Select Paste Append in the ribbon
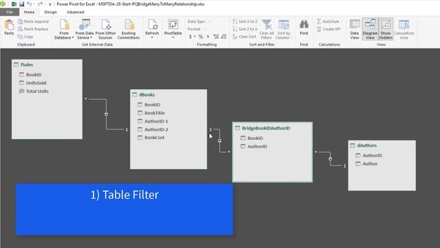Screen dimensions: 440x248 (x=33, y=21)
